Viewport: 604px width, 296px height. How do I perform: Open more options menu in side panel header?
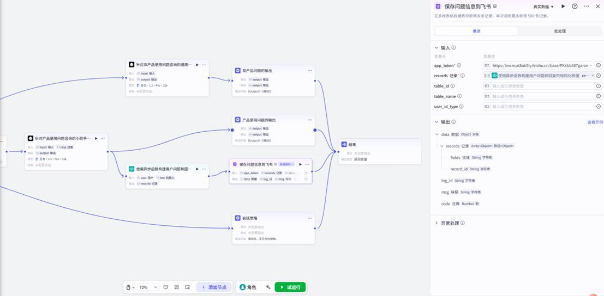pyautogui.click(x=586, y=7)
